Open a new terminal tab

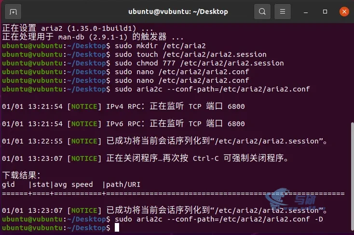pos(13,12)
